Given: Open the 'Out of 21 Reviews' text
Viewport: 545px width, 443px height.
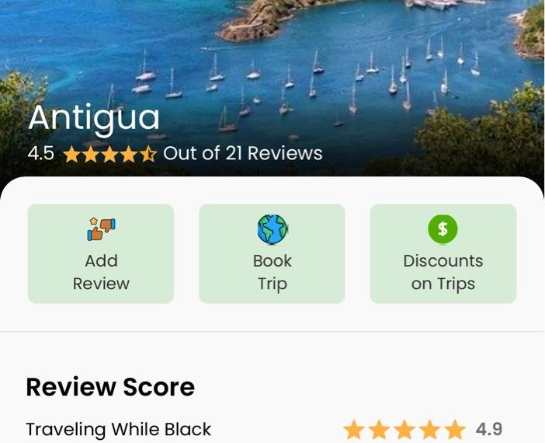Looking at the screenshot, I should tap(243, 153).
